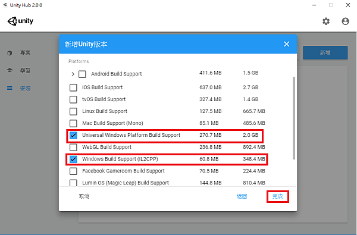Click the 60.8 MB download size value
This screenshot has height=235, width=357.
tap(209, 159)
